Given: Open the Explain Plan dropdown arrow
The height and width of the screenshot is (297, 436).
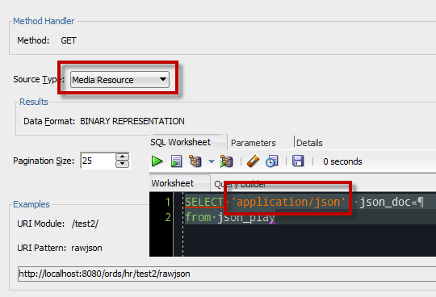Looking at the screenshot, I should 212,161.
